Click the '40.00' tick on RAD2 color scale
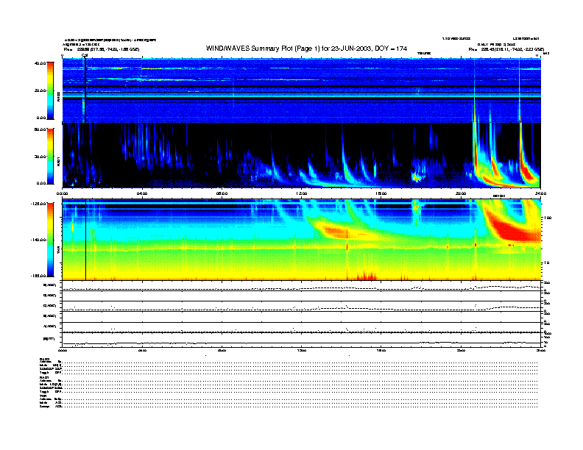The width and height of the screenshot is (583, 450). pos(40,63)
